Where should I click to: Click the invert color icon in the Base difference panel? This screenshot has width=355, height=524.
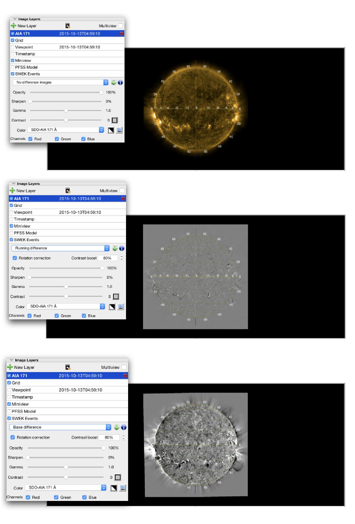(x=114, y=488)
